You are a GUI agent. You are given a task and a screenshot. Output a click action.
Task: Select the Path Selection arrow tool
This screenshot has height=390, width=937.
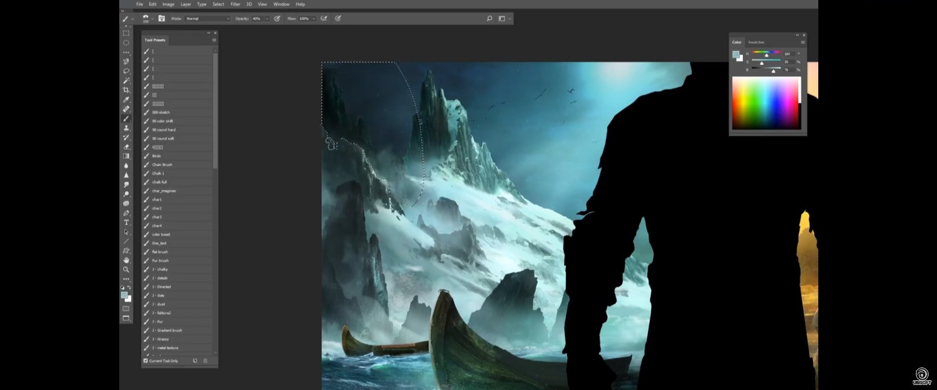tap(126, 232)
